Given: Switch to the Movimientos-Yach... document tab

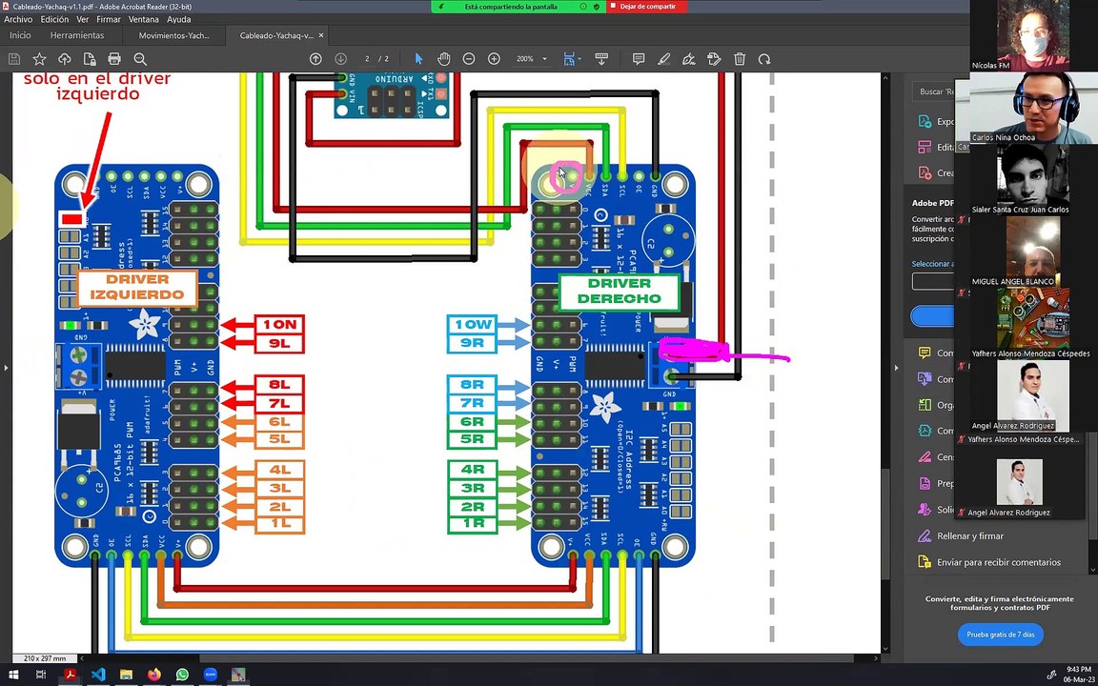Looking at the screenshot, I should (173, 35).
